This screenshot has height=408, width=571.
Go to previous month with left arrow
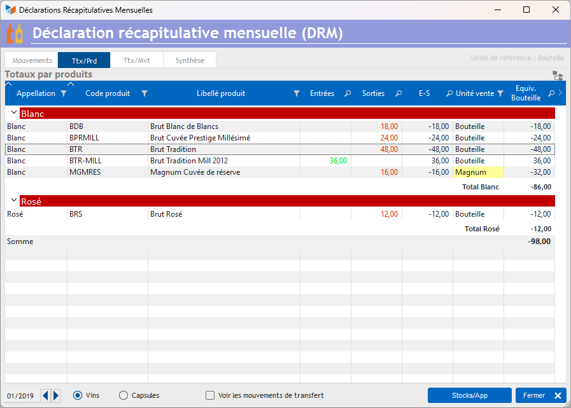click(45, 395)
